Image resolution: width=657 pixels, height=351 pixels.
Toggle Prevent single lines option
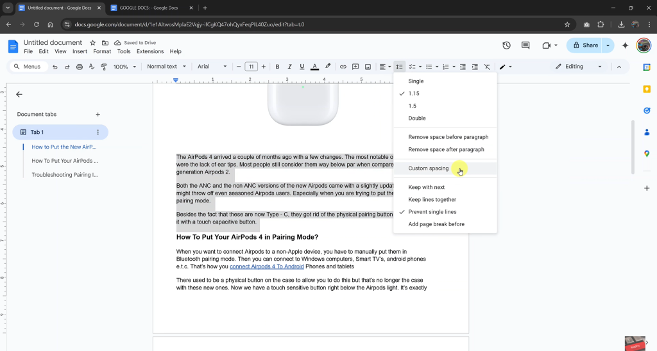click(432, 212)
